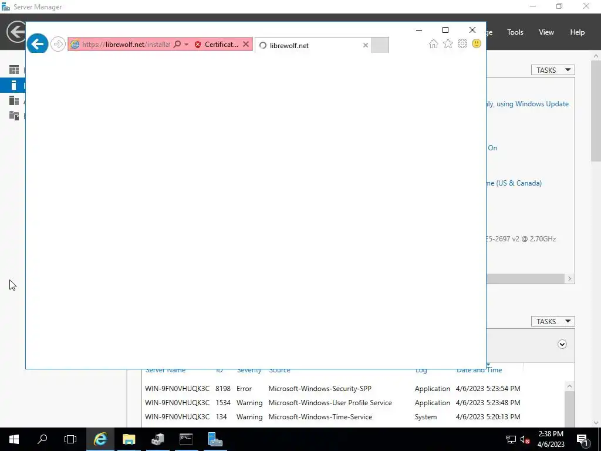601x451 pixels.
Task: Sort events by Date and Time column
Action: [x=479, y=370]
